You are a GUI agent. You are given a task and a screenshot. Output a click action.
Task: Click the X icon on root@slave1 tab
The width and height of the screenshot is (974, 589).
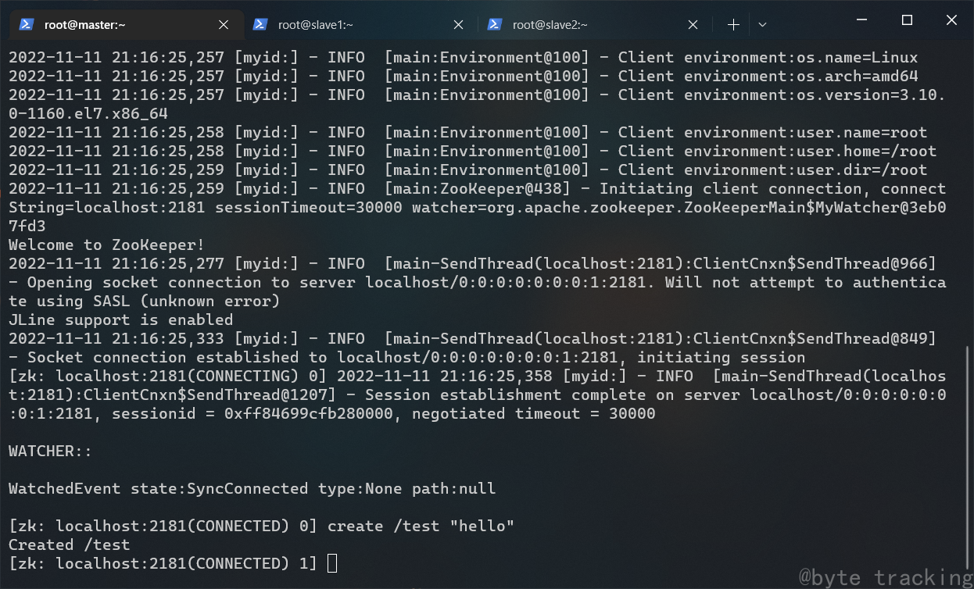click(x=458, y=24)
